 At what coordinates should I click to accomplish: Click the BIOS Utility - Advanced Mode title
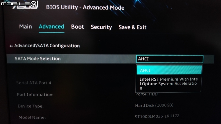coord(85,7)
